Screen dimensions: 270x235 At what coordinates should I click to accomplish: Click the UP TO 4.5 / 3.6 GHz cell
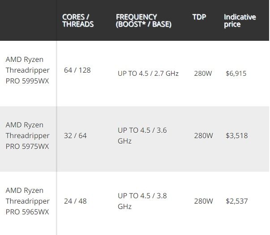pos(142,135)
